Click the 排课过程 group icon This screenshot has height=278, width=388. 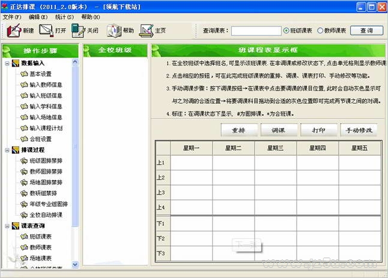pyautogui.click(x=16, y=150)
